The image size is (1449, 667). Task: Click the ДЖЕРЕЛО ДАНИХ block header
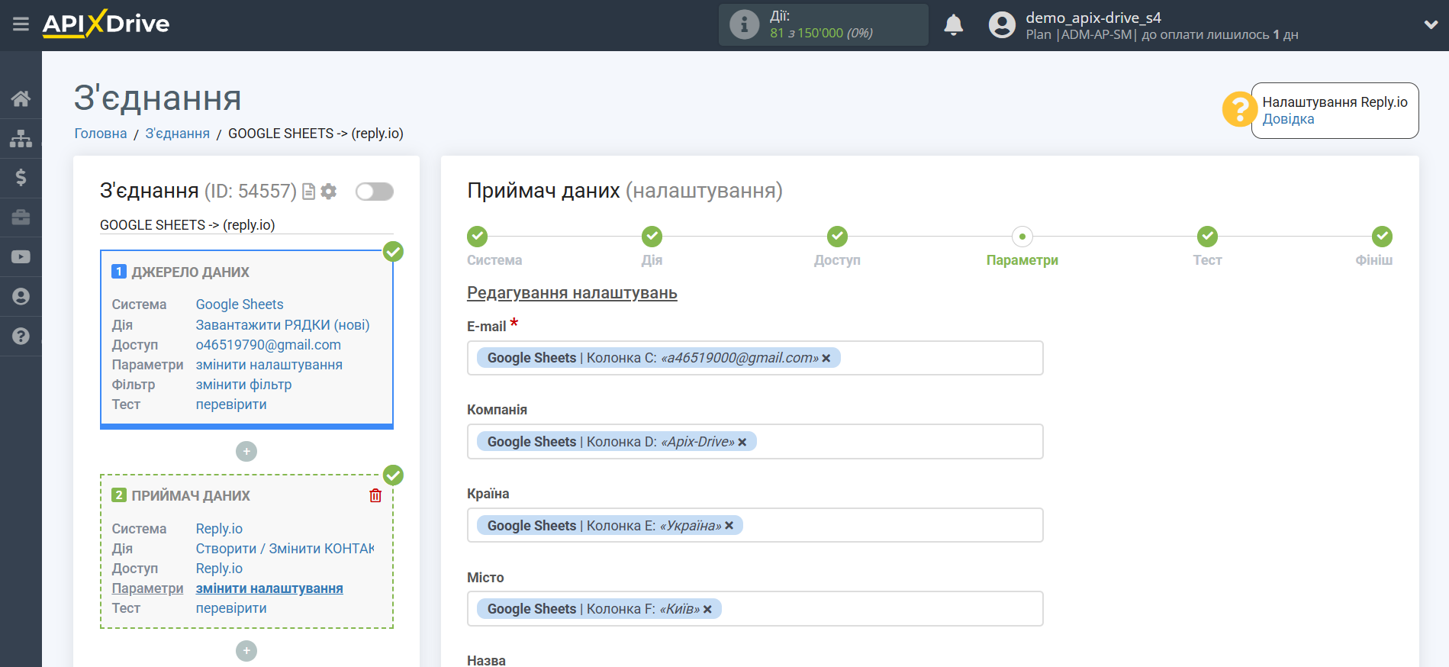191,272
